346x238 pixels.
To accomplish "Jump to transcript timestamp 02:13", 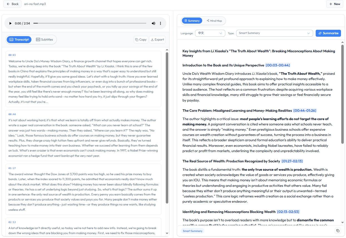I will 12,222.
